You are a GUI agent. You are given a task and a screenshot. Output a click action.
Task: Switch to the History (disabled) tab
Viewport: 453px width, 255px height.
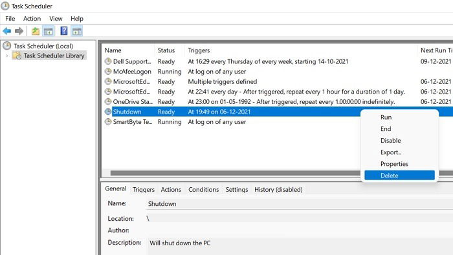[278, 190]
